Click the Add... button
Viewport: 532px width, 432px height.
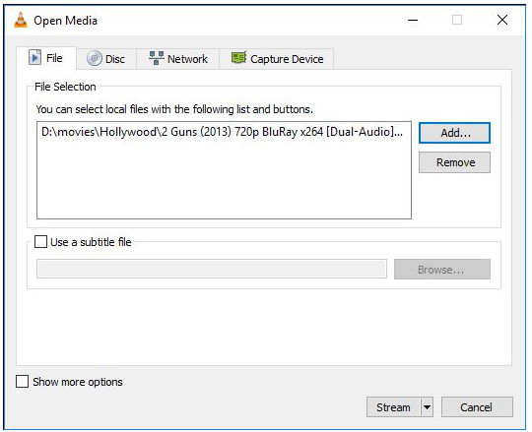(x=454, y=133)
